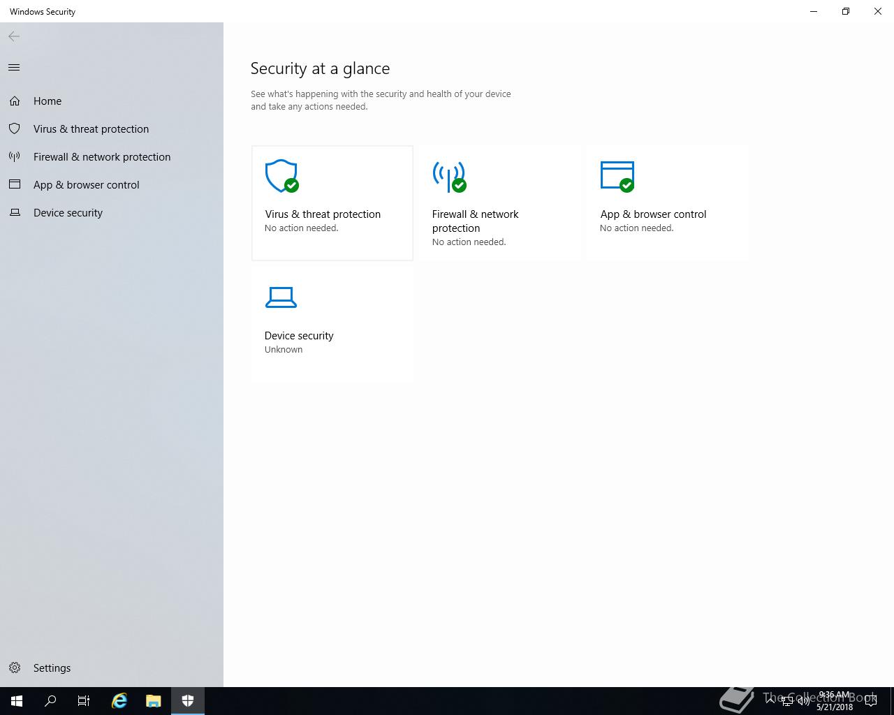
Task: Click the Windows Security taskbar shield icon
Action: [x=187, y=701]
